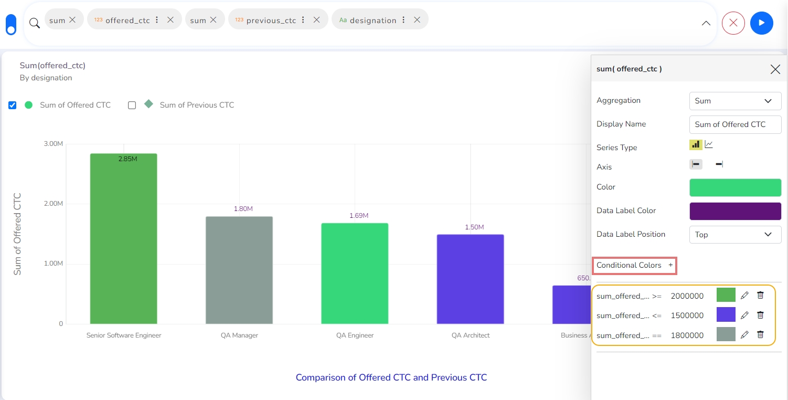Open the designation column options menu

(x=403, y=20)
